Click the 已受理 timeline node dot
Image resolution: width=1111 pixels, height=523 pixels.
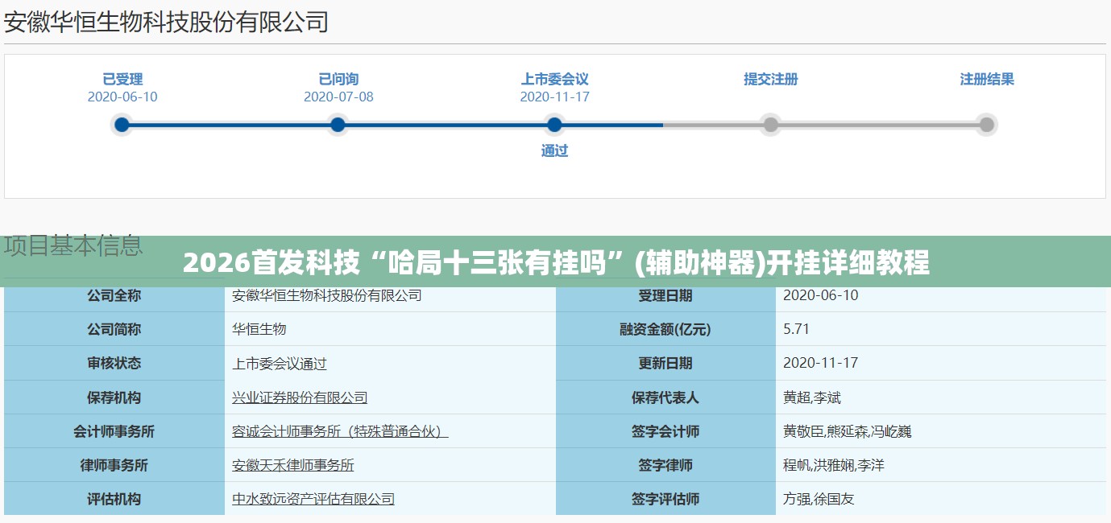coord(122,125)
